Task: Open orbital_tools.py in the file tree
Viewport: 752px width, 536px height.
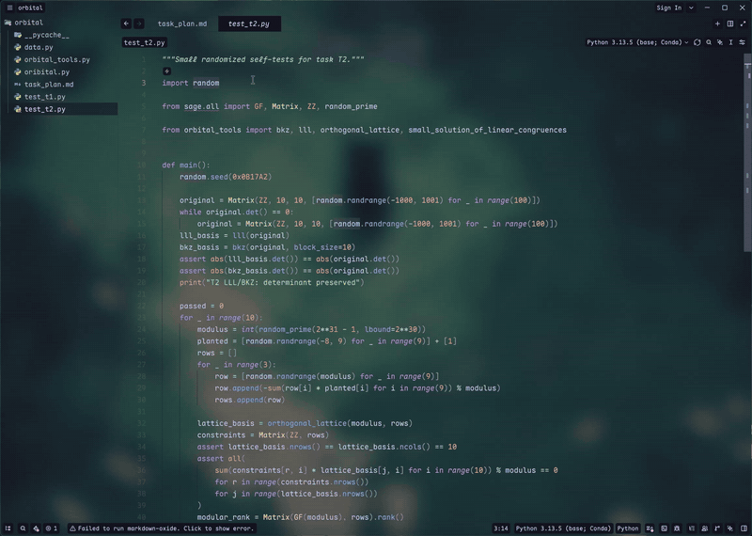Action: [57, 59]
